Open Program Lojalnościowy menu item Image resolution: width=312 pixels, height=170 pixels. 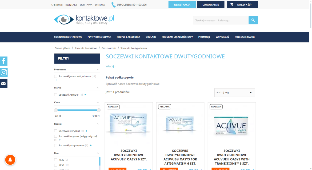pyautogui.click(x=177, y=37)
